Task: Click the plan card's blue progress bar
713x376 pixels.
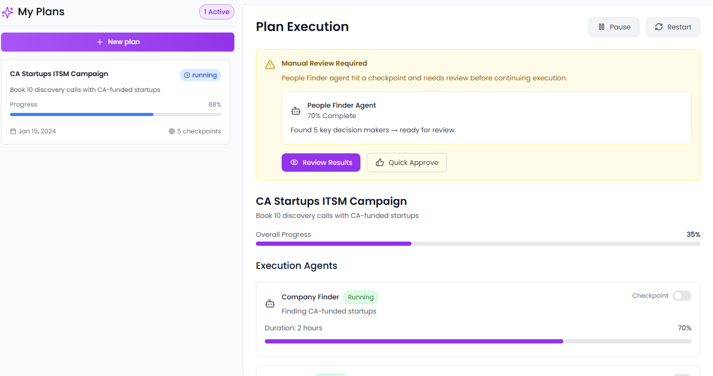Action: [116, 114]
